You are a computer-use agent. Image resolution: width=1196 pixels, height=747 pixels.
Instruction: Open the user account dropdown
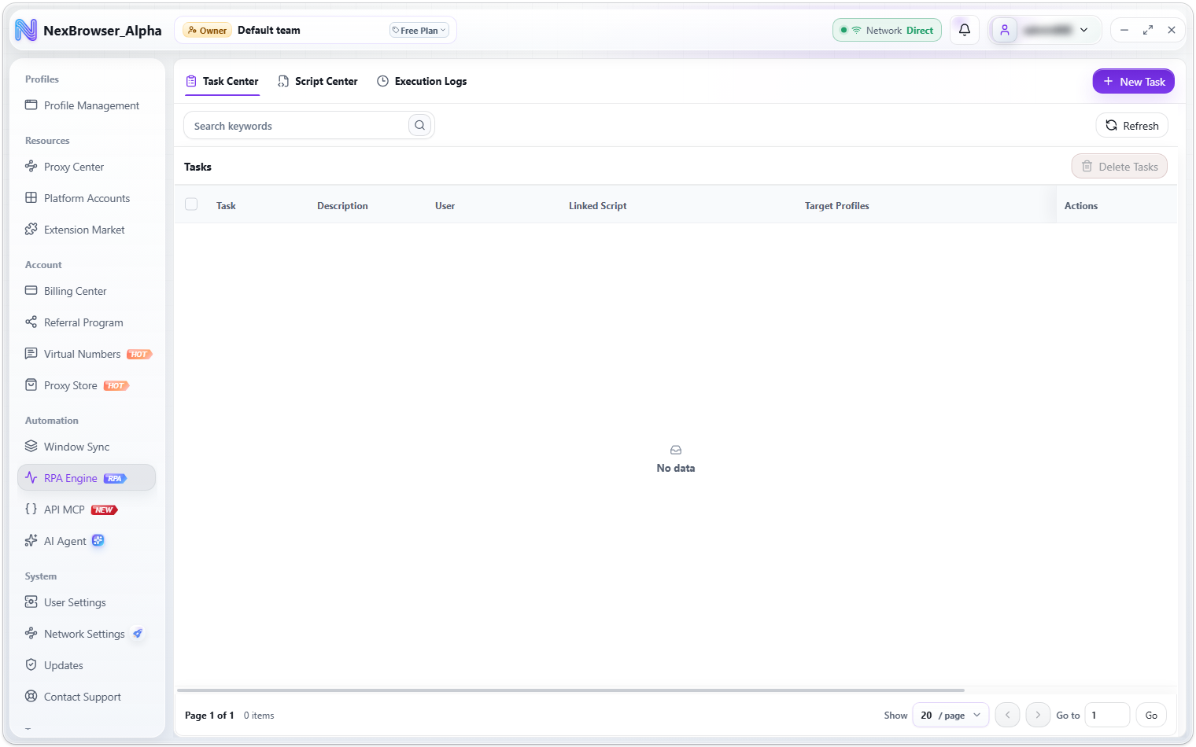[1045, 30]
